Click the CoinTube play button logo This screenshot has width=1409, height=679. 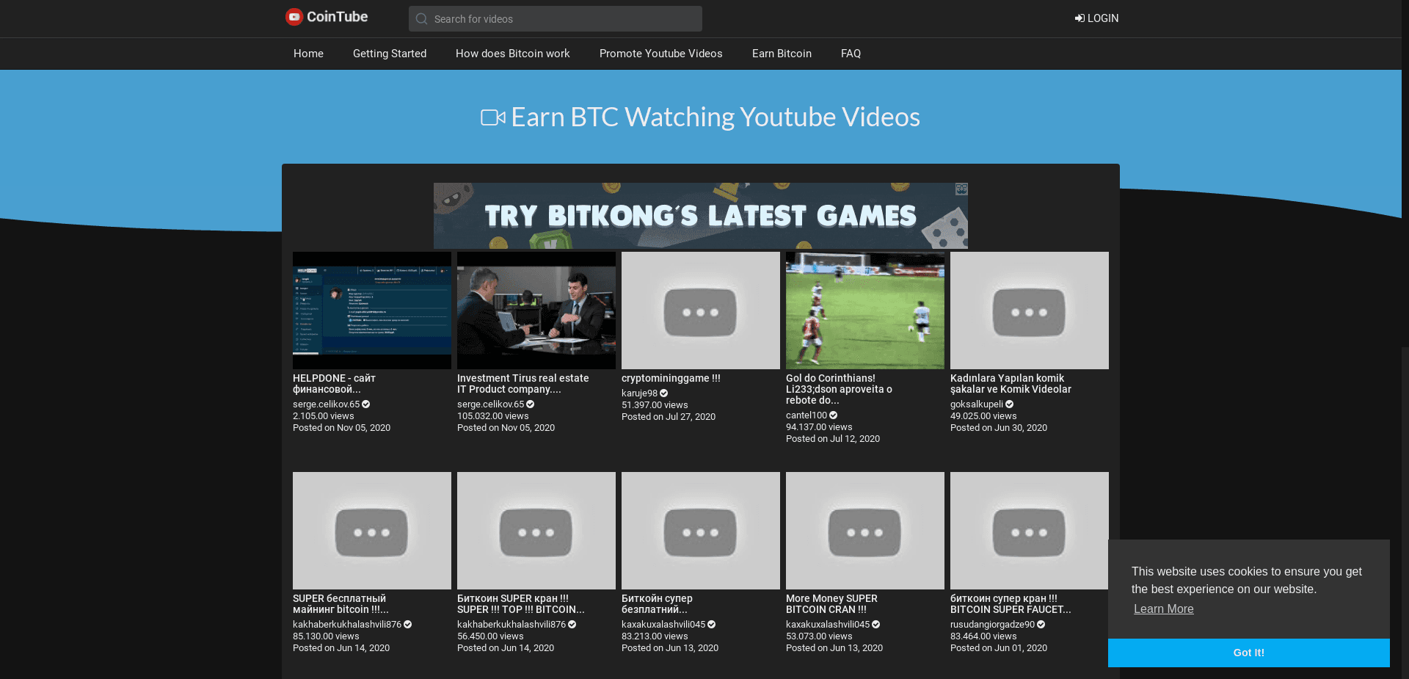[x=294, y=16]
